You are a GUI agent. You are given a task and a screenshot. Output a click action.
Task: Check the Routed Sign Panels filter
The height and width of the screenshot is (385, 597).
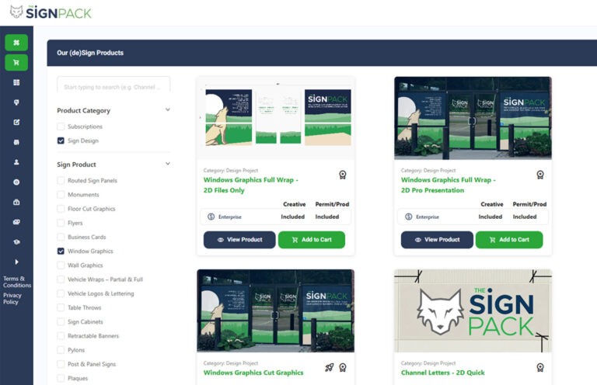[61, 181]
